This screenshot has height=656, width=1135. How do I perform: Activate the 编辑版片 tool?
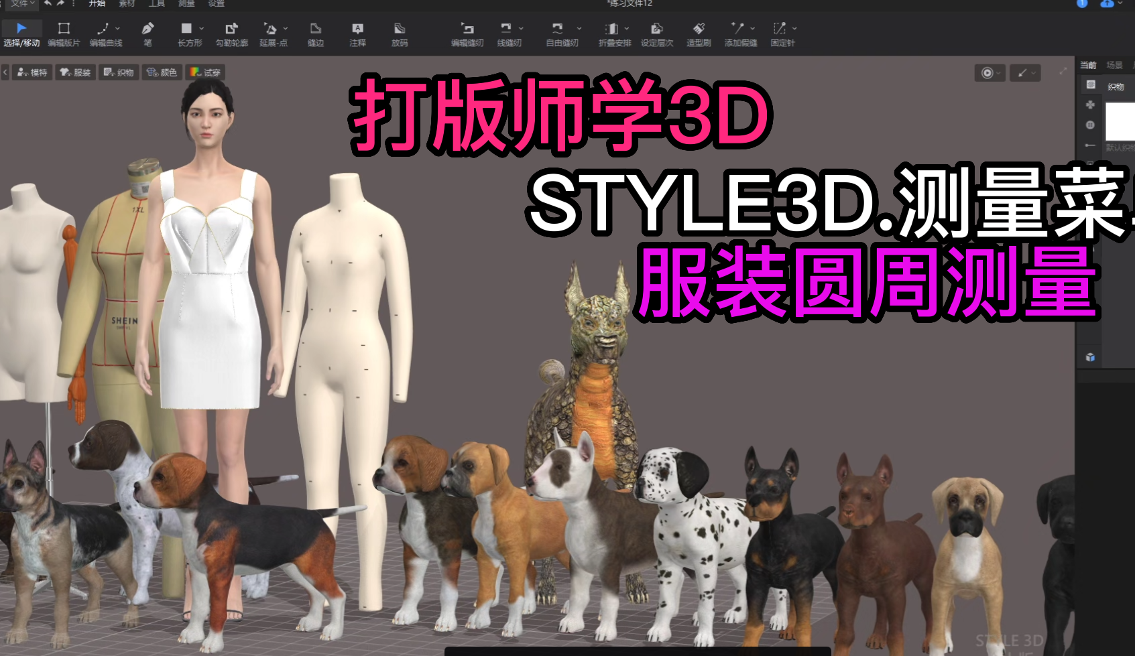coord(64,34)
